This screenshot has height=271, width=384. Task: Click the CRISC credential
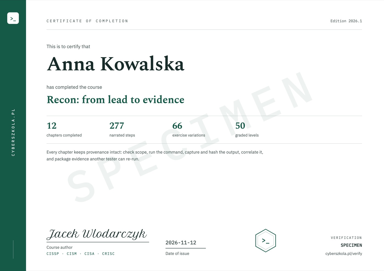point(108,254)
